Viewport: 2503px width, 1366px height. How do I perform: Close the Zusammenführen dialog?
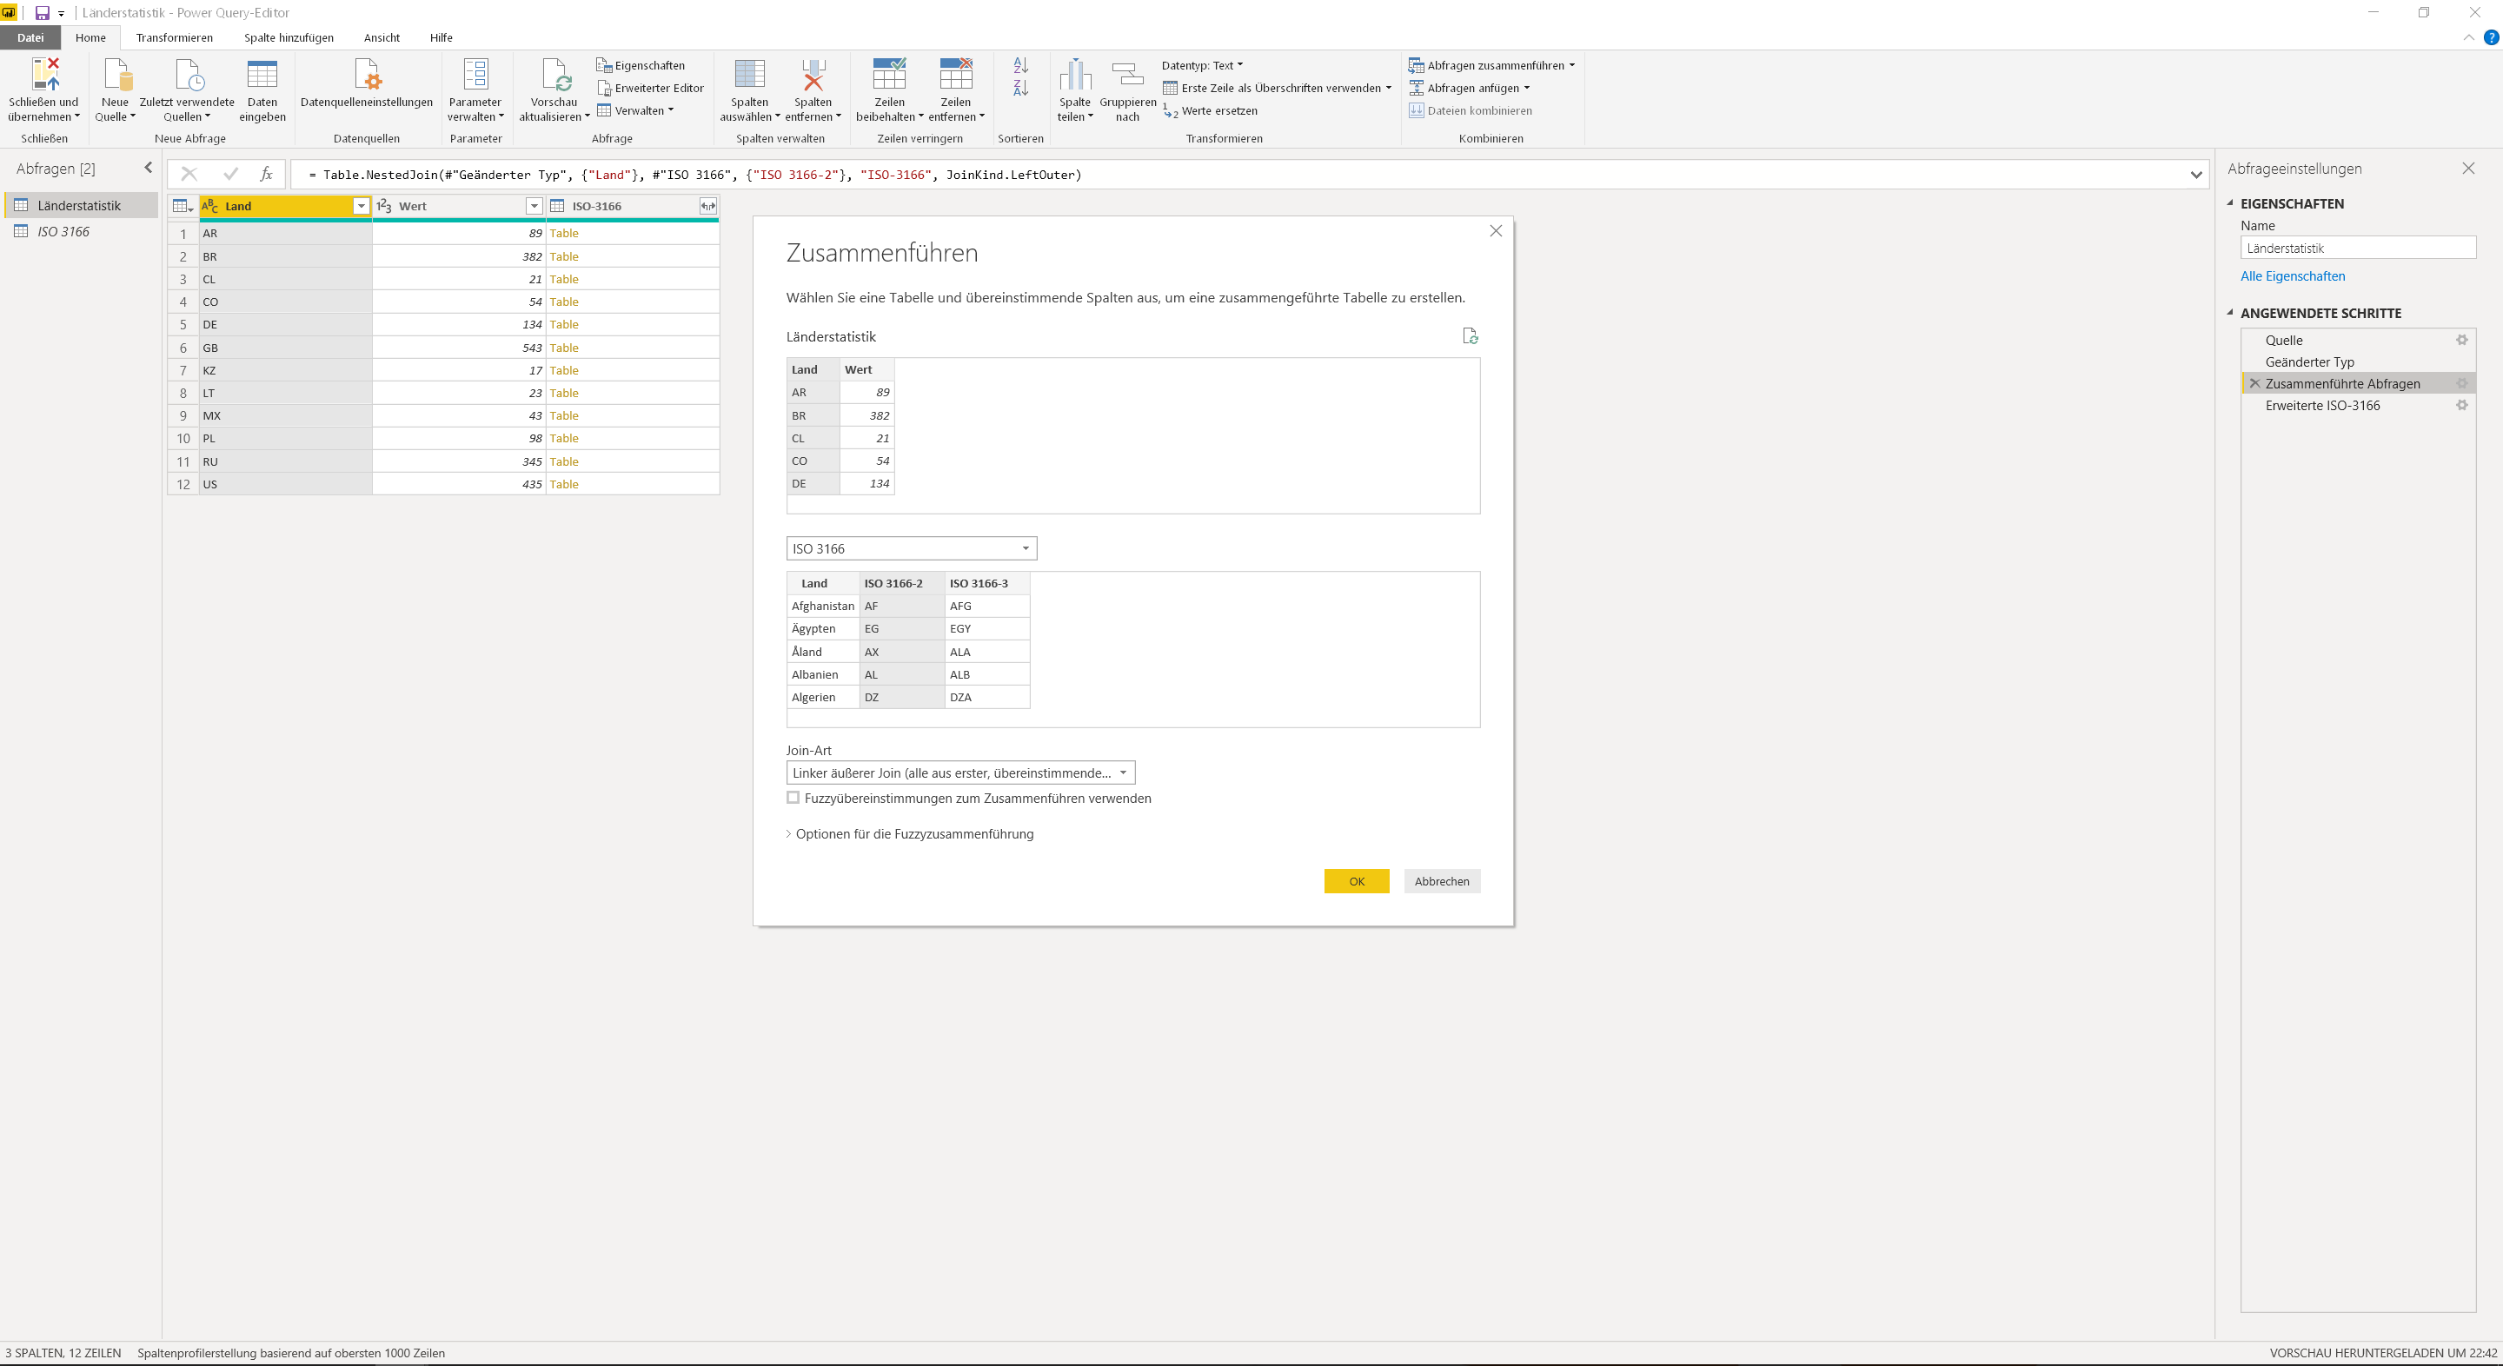click(1496, 230)
